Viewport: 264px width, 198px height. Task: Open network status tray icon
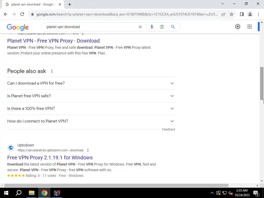(x=225, y=193)
